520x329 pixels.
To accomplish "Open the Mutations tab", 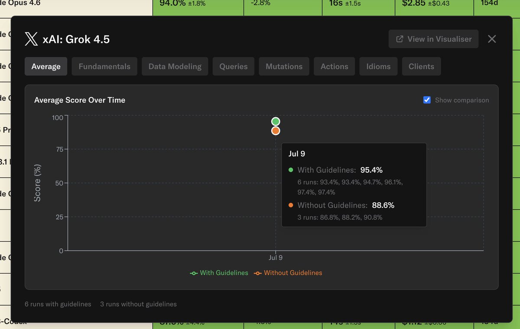I will click(x=284, y=66).
